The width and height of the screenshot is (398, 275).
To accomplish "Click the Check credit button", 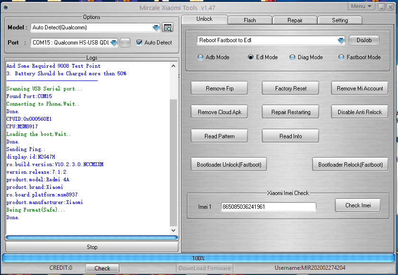I will (102, 268).
